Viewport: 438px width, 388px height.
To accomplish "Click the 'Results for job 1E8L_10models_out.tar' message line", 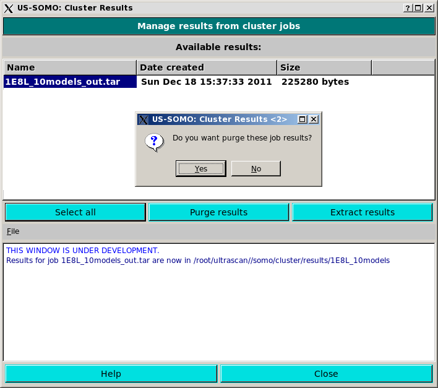I will click(x=198, y=261).
